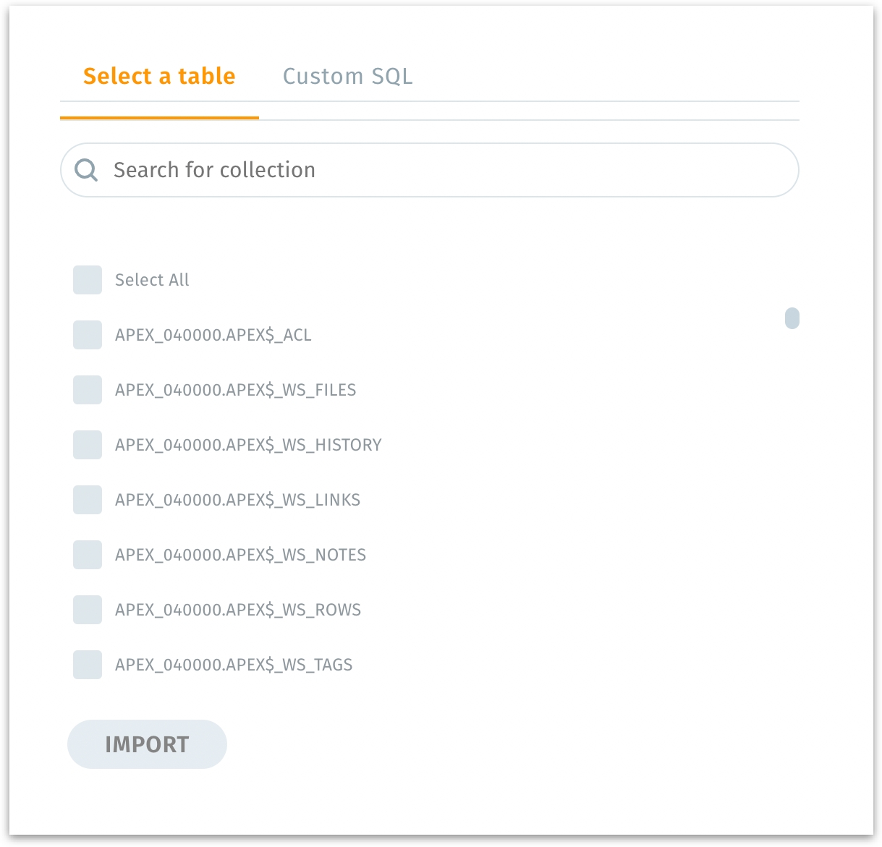Mark the APEX$_WS_LINKS checkbox
Image resolution: width=882 pixels, height=847 pixels.
tap(88, 500)
